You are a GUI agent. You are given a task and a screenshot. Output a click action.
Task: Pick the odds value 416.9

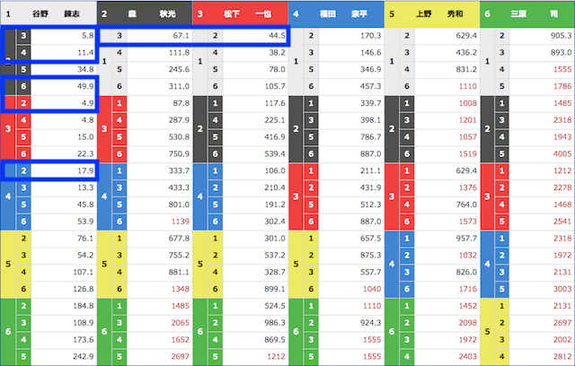[x=275, y=137]
